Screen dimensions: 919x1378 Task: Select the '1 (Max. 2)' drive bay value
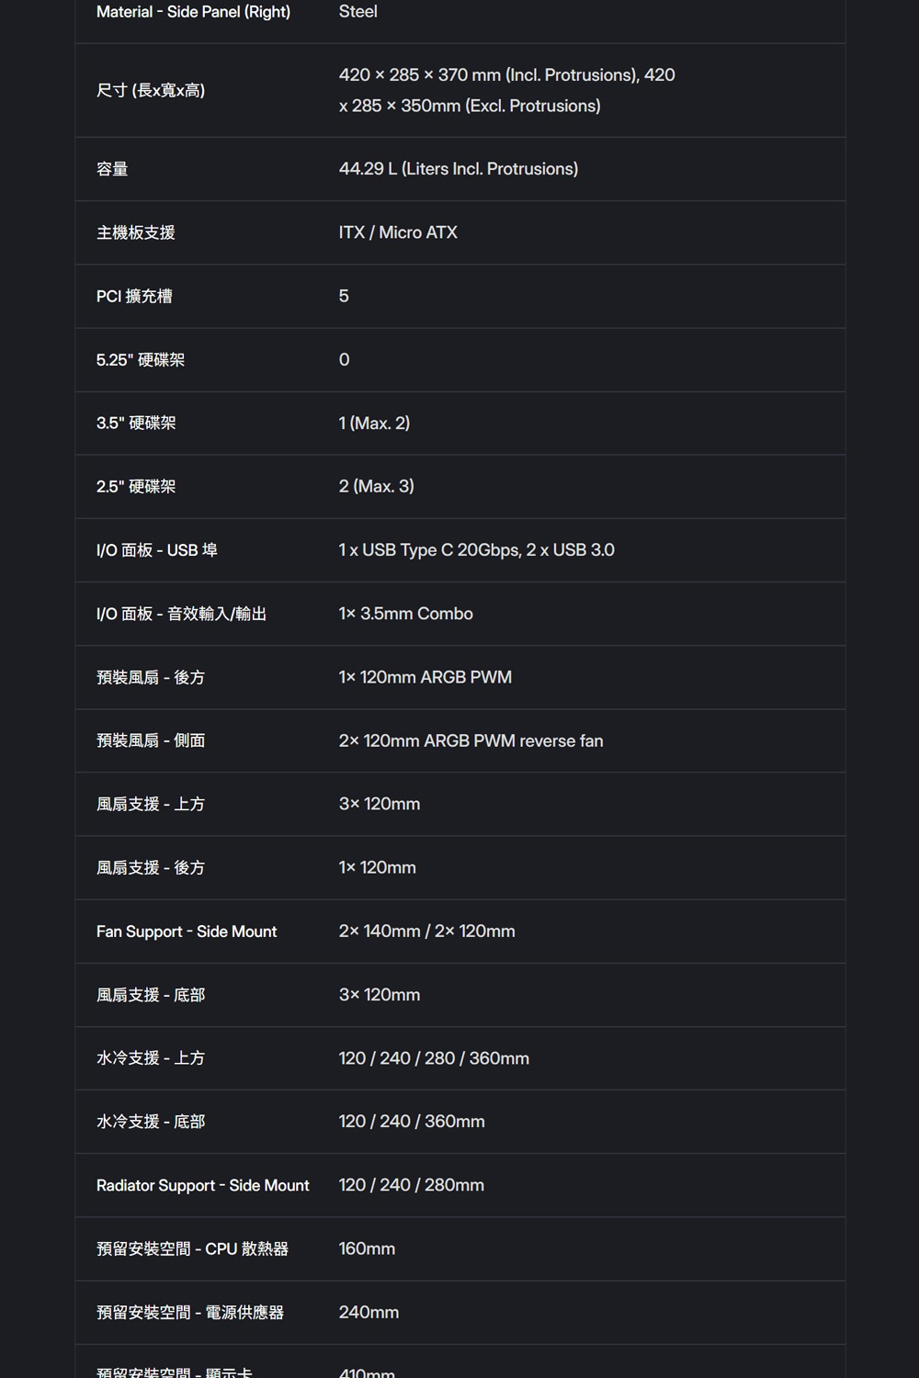coord(374,423)
